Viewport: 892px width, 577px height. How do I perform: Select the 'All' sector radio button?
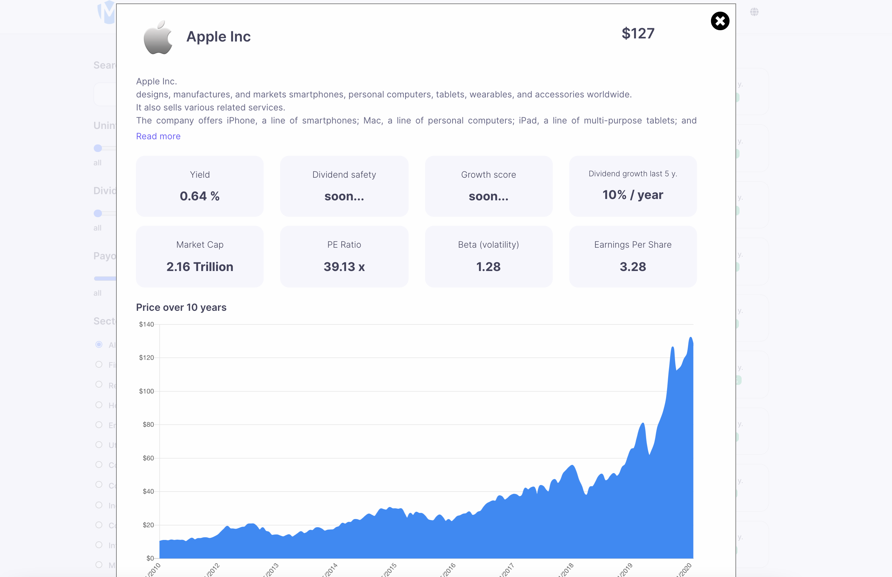click(99, 344)
